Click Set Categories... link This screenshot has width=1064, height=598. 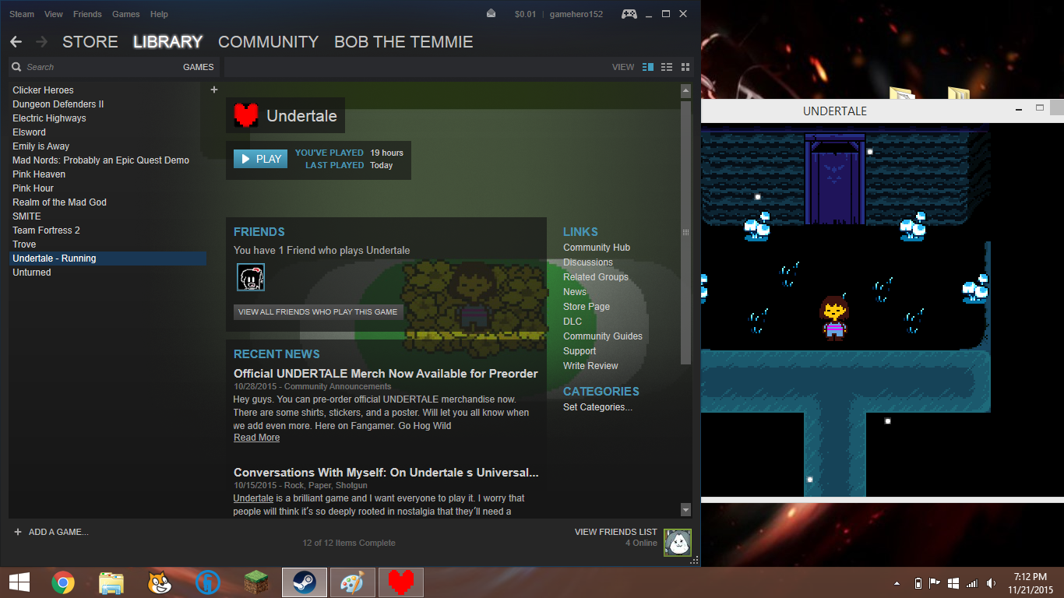tap(597, 407)
